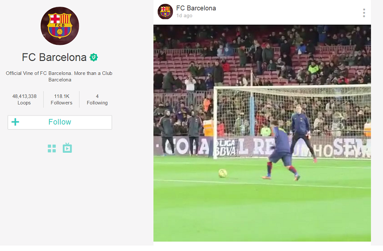The width and height of the screenshot is (383, 251).
Task: Open the three-dot post options menu
Action: tap(364, 13)
